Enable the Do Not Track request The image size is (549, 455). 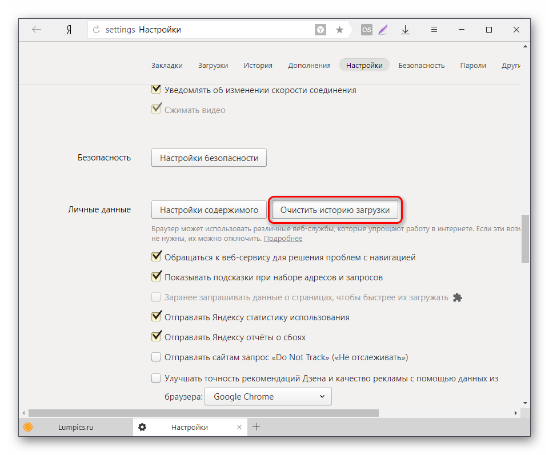pos(156,357)
